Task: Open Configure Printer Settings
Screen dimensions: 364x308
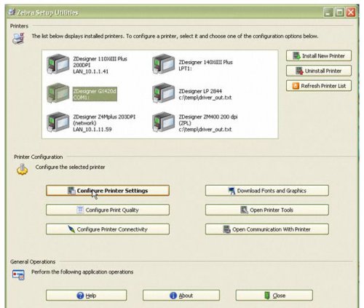Action: click(108, 191)
